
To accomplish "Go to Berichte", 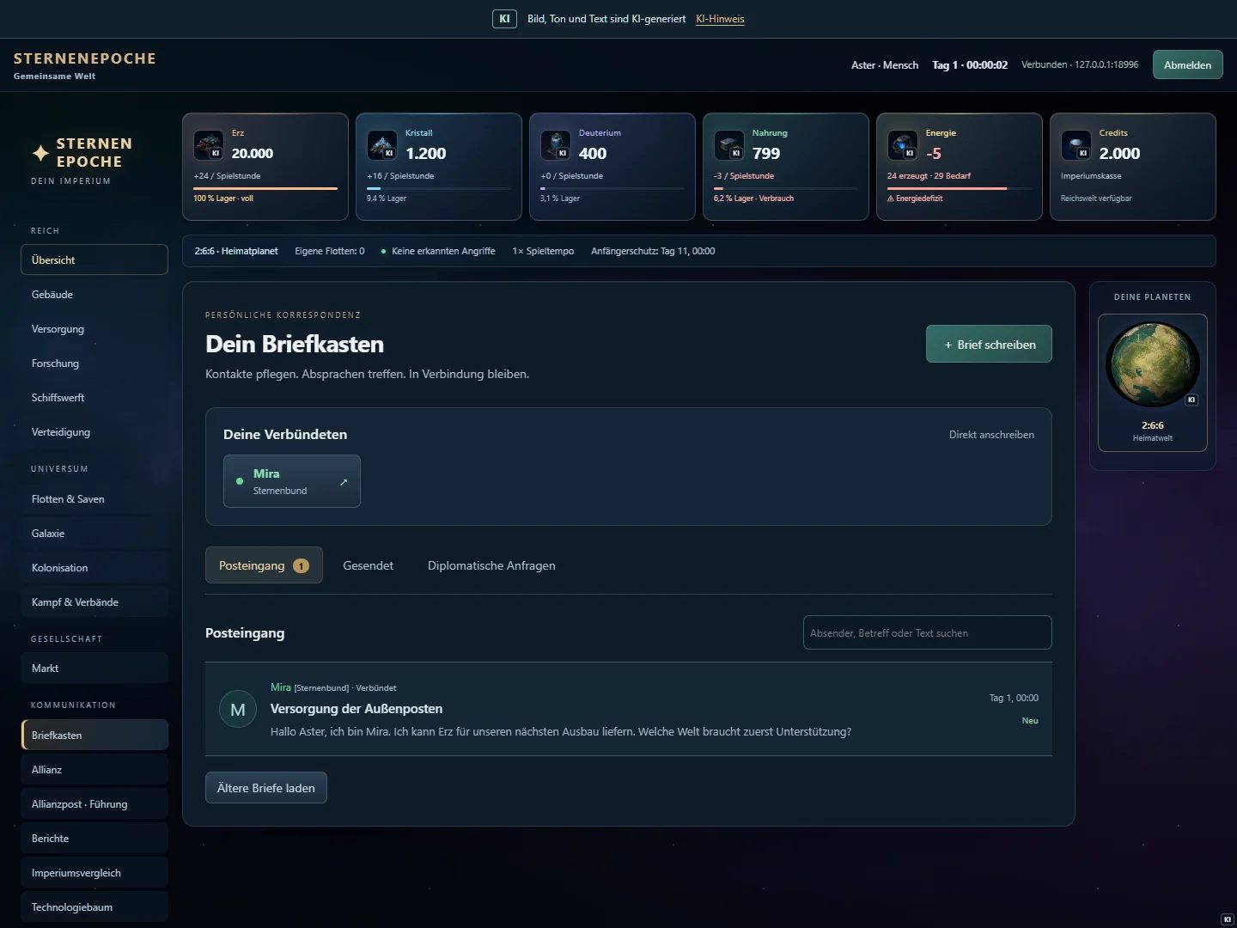I will click(x=94, y=839).
